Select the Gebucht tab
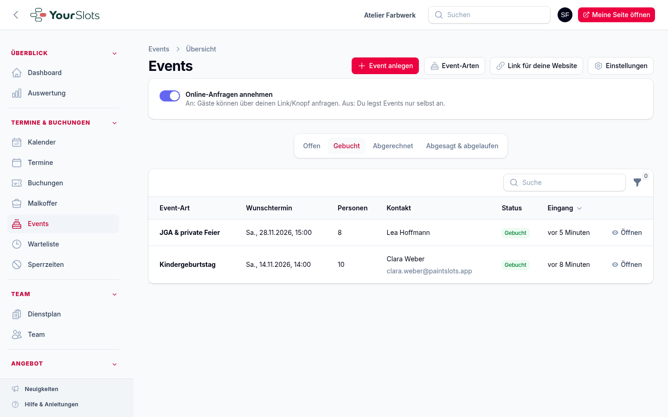 347,146
